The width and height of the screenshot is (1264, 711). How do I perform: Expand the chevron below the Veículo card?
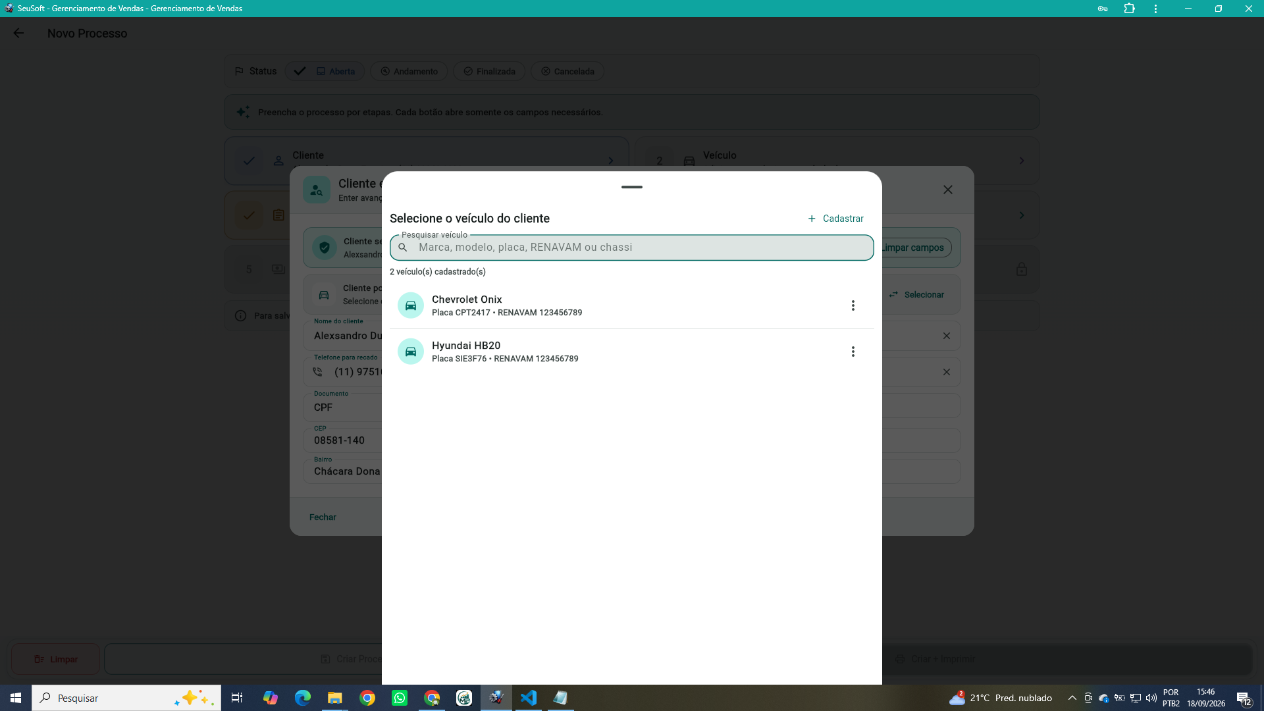[1022, 215]
